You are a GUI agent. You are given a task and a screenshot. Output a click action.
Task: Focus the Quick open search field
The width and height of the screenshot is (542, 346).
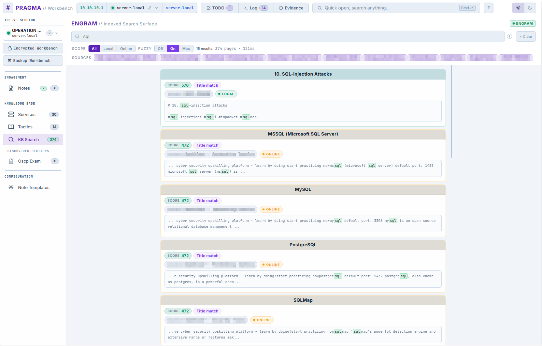396,8
